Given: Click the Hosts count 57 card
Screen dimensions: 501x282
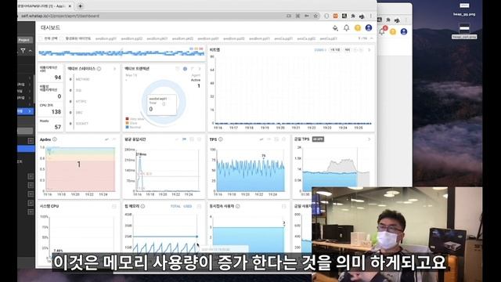Looking at the screenshot, I should point(50,125).
